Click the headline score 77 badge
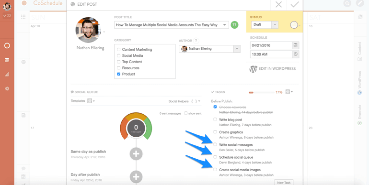This screenshot has width=369, height=185. click(234, 25)
